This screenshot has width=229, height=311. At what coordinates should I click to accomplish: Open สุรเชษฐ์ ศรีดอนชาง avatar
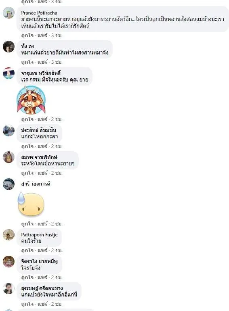pyautogui.click(x=8, y=288)
